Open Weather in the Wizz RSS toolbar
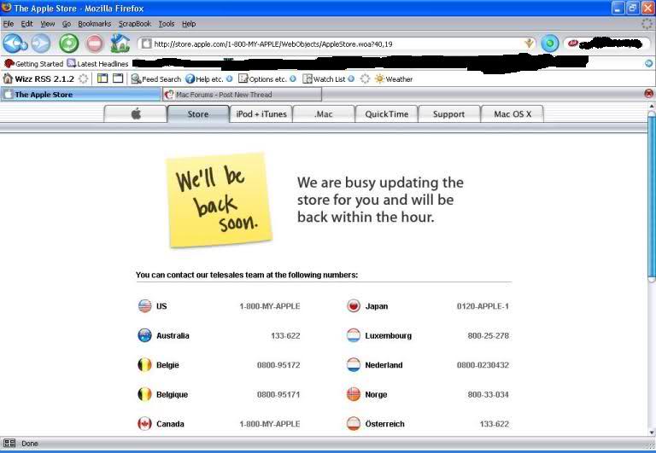 tap(394, 79)
